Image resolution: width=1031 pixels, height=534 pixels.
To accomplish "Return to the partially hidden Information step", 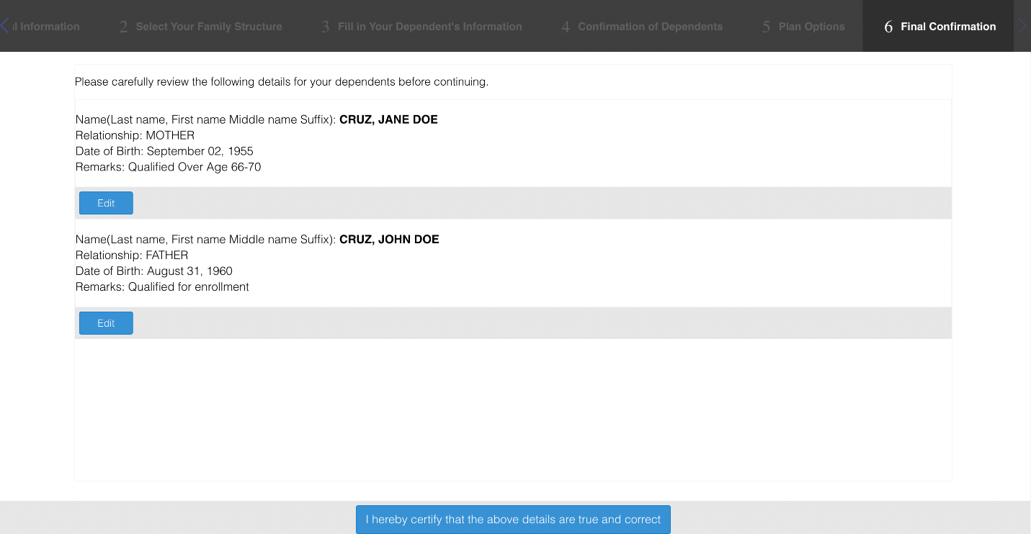I will tap(49, 27).
